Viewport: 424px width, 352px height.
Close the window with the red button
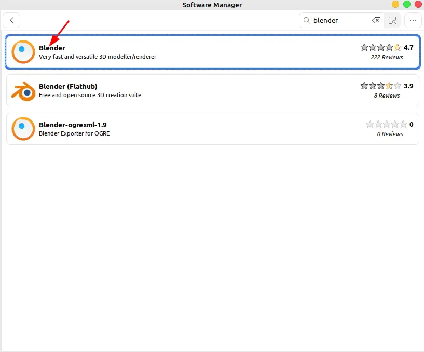(x=418, y=4)
